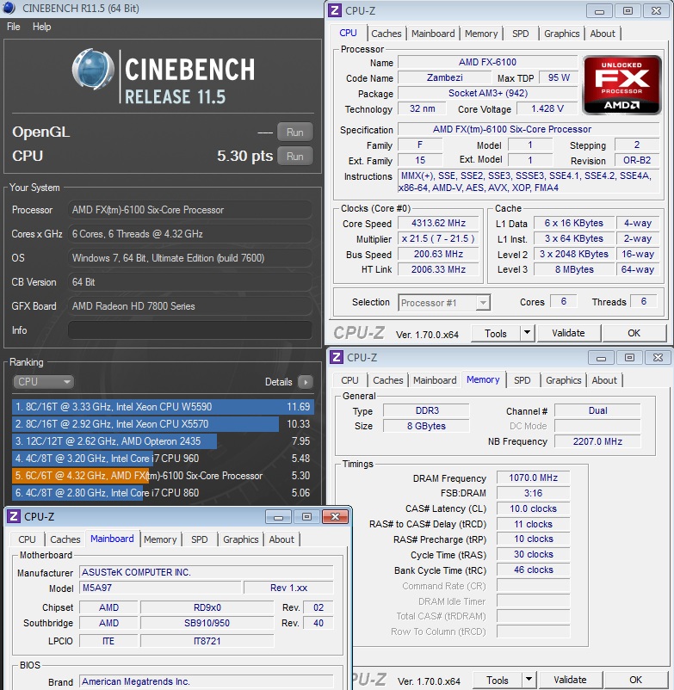Click OK in CPU window
Screen dimensions: 674x690
click(634, 333)
